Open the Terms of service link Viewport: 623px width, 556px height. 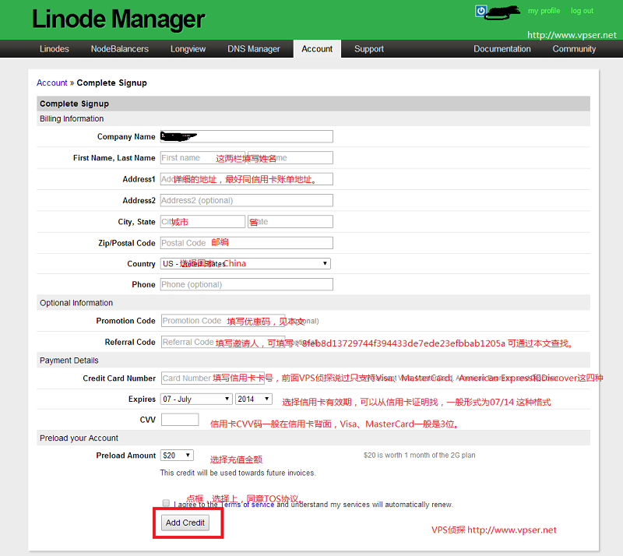click(x=247, y=505)
